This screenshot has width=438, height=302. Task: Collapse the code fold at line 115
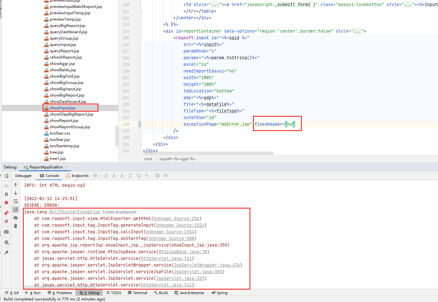[x=141, y=38]
